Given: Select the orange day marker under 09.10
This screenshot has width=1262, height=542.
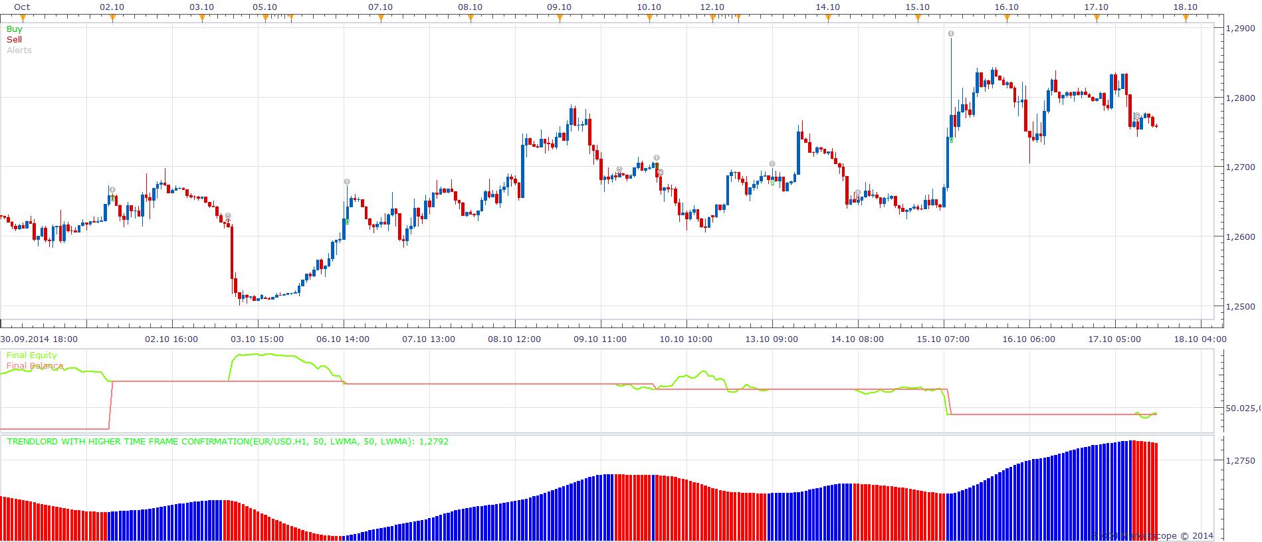Looking at the screenshot, I should coord(560,19).
